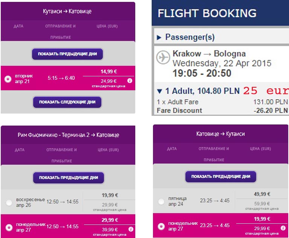Click the 49,99 € price on Friday flight
The image size is (289, 238).
pos(262,194)
